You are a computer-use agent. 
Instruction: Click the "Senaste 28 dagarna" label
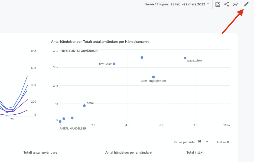point(157,4)
